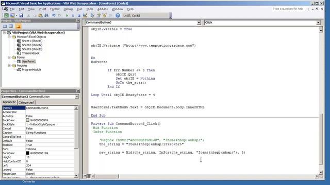Switch to the Alphabetic properties tab
This screenshot has height=185, width=330.
coord(9,102)
